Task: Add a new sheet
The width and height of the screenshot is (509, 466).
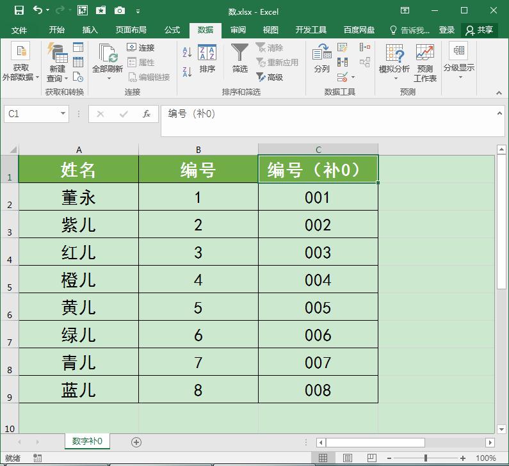Action: (x=136, y=442)
